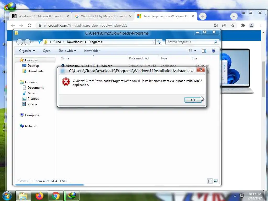Click the up-level arrow icon in Explorer
Viewport: 268px width, 201px height.
(40, 42)
